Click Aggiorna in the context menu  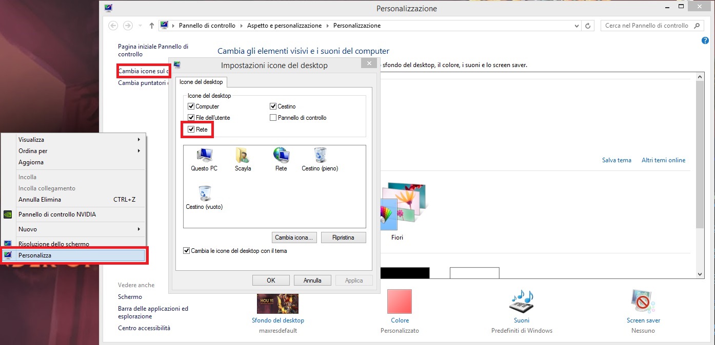point(31,162)
